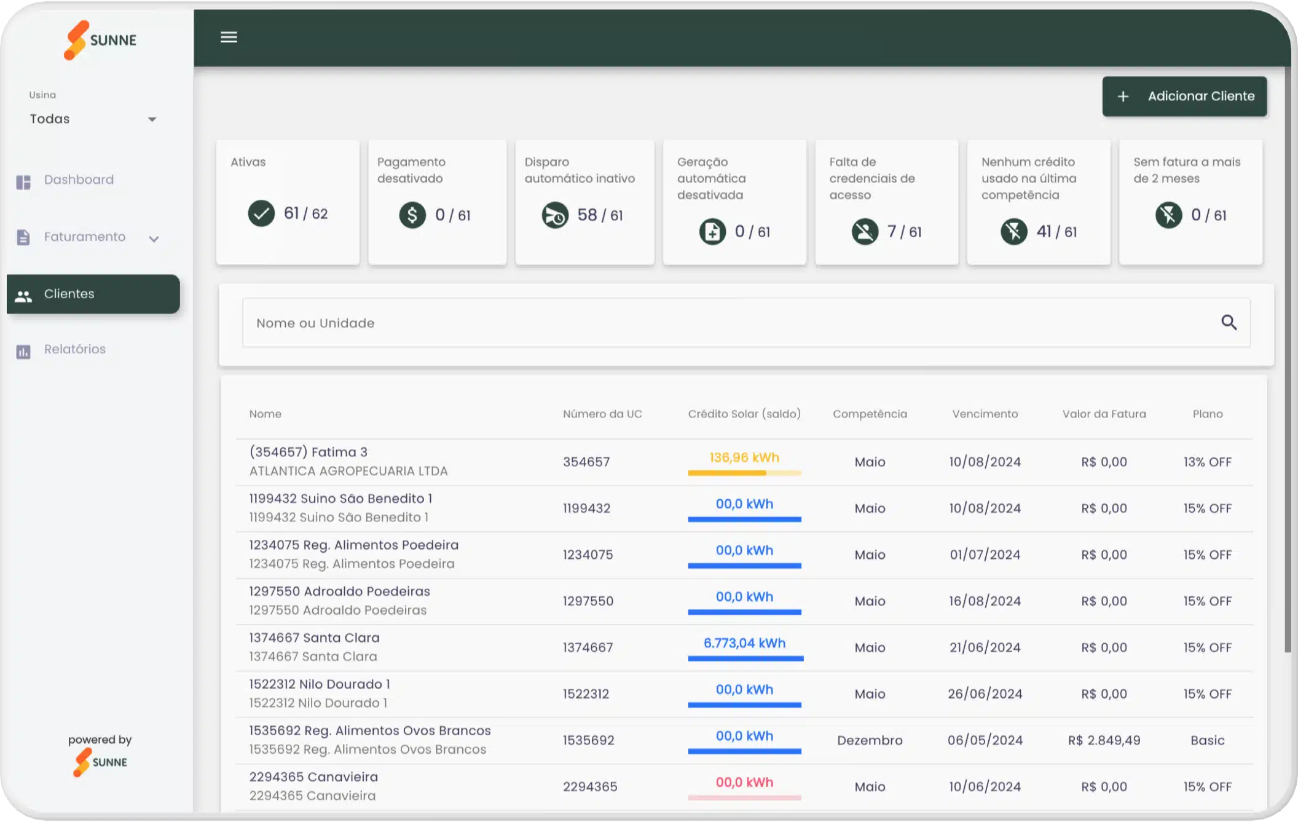The width and height of the screenshot is (1298, 822).
Task: Open Relatórios menu item
Action: tap(75, 349)
